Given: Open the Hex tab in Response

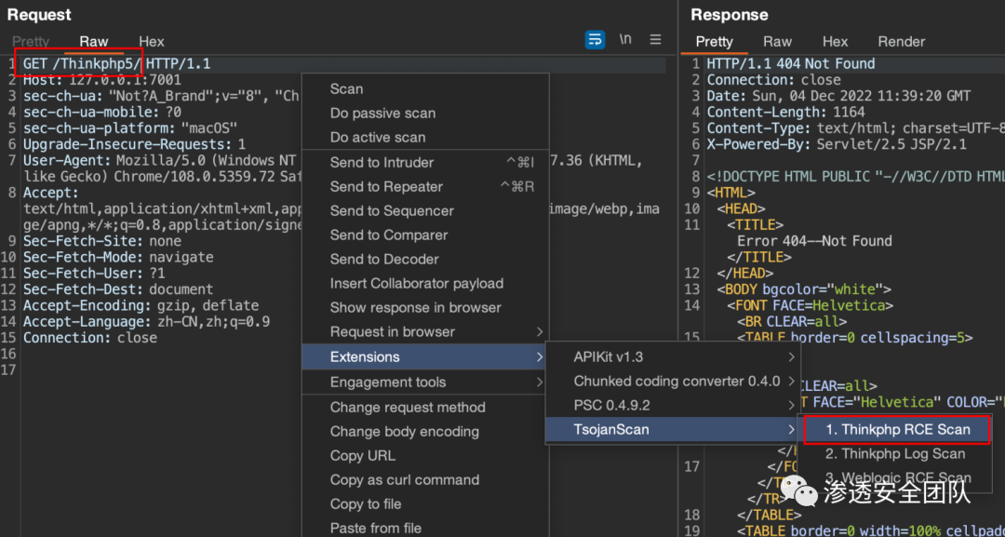Looking at the screenshot, I should (835, 42).
